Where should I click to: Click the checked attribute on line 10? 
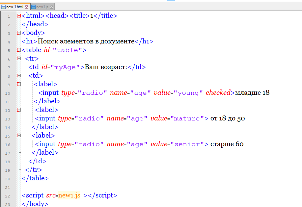218,93
